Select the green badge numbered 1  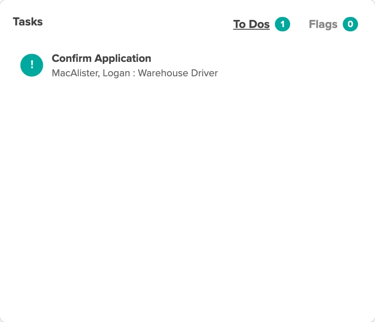(283, 24)
